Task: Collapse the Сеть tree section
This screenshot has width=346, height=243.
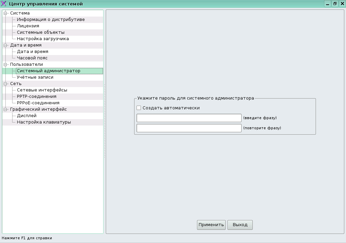Action: [x=5, y=84]
